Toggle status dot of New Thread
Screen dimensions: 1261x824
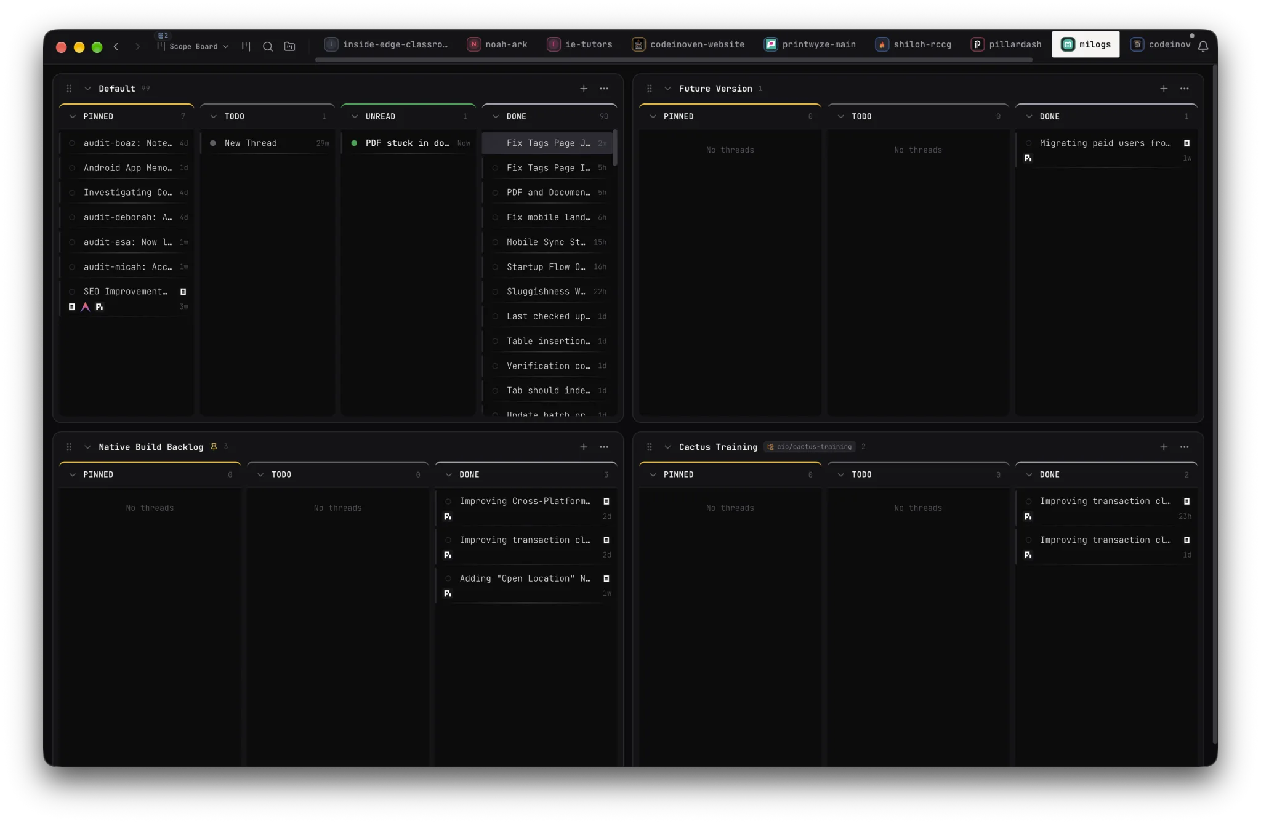(213, 143)
